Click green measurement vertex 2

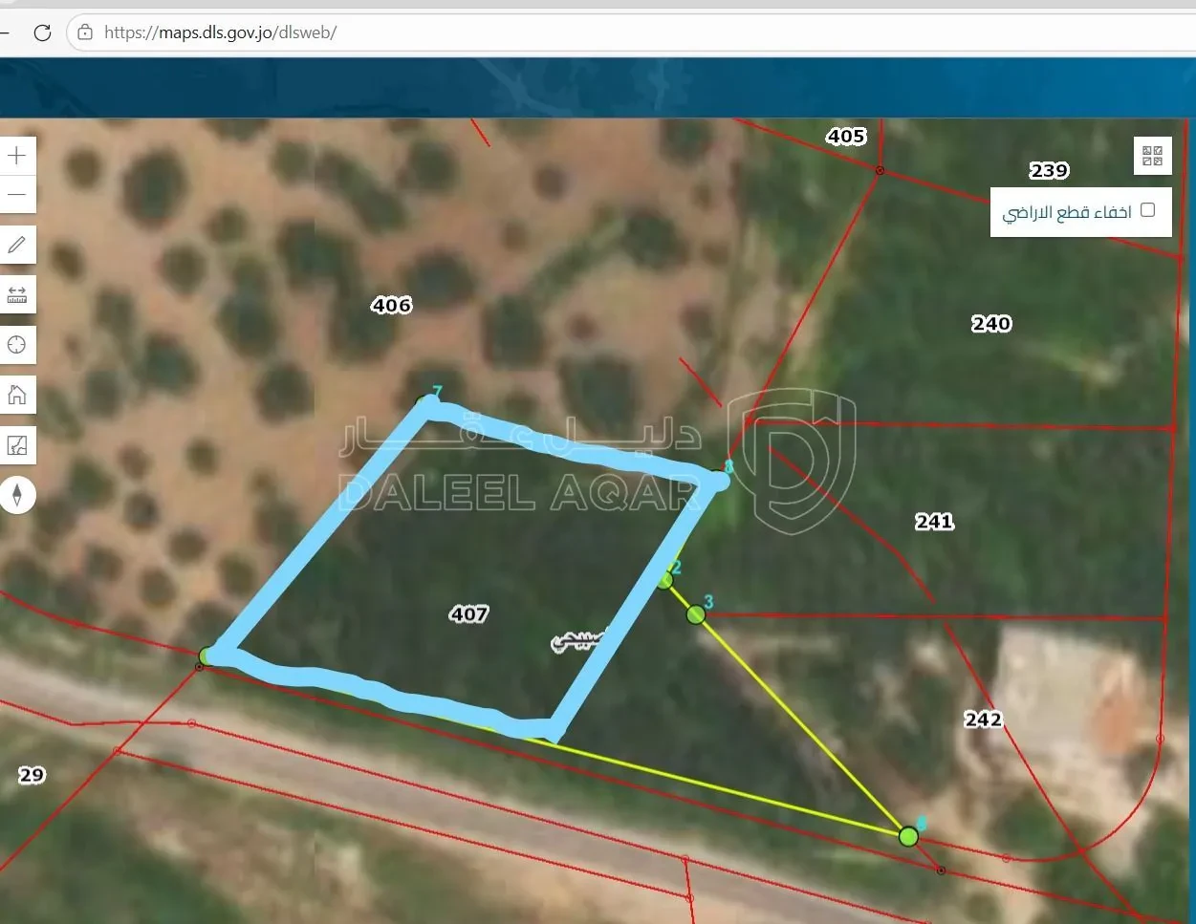pyautogui.click(x=664, y=579)
